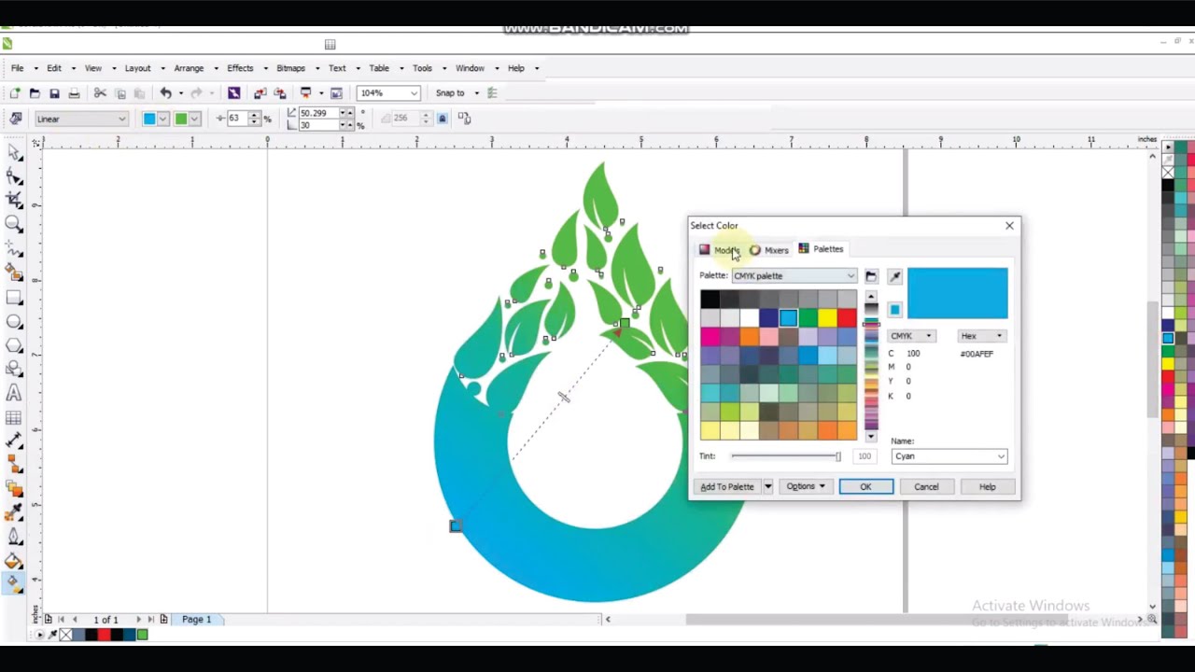Click the blue gradient node on canvas
The height and width of the screenshot is (672, 1195).
pos(456,526)
